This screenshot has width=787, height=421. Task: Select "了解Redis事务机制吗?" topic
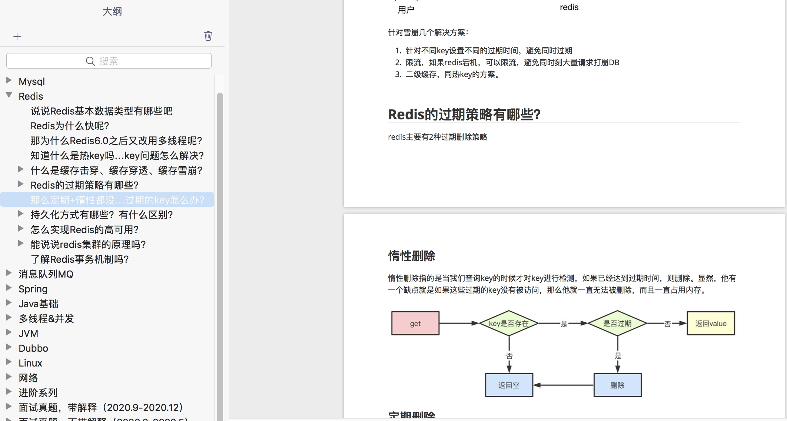point(80,259)
